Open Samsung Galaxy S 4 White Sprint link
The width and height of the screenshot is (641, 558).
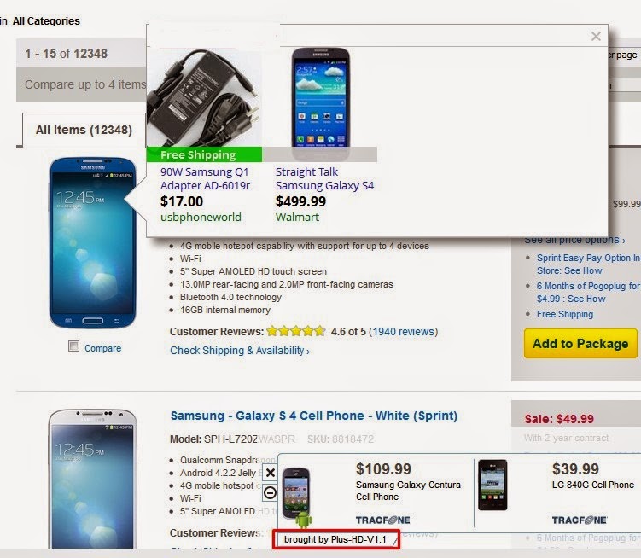coord(313,416)
